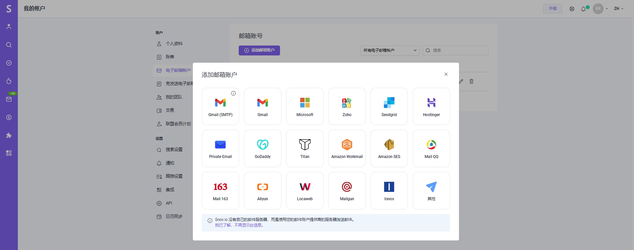The height and width of the screenshot is (250, 634).
Task: Select the Gmail (SMTP) provider card
Action: [220, 106]
